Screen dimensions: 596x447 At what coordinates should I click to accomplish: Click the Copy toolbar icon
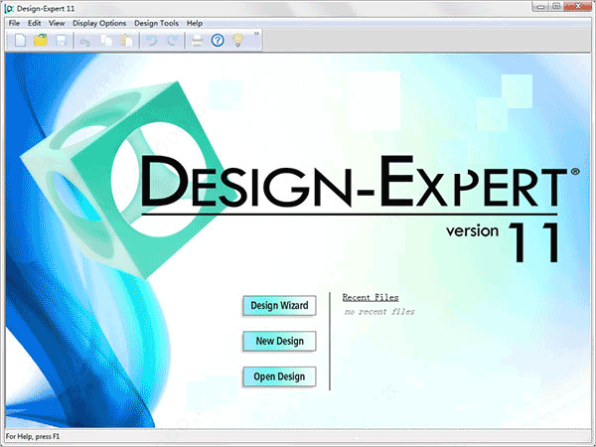click(x=106, y=41)
